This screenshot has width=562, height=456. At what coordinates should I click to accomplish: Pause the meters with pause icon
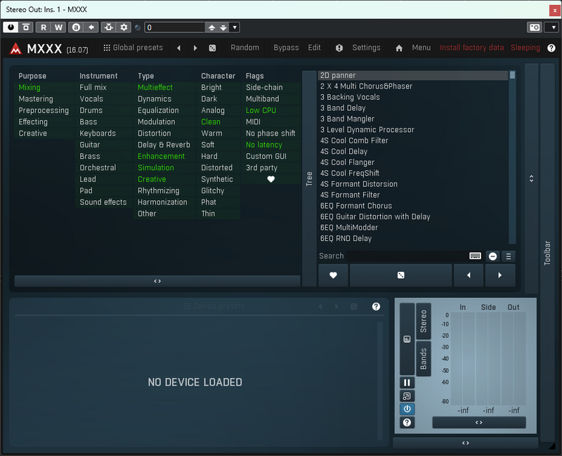407,382
